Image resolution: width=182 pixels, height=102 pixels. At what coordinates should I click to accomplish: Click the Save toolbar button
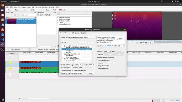(x=25, y=10)
